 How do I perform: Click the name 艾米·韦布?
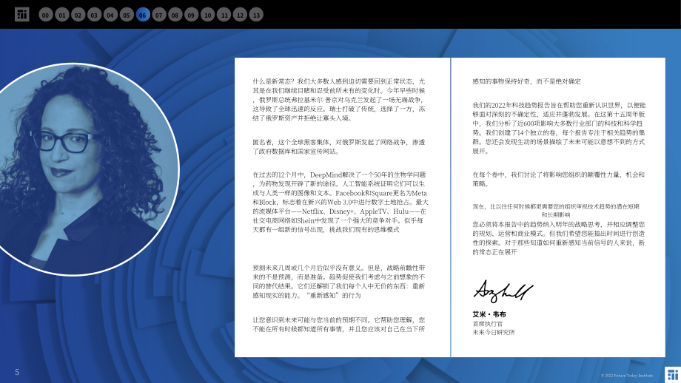pos(489,314)
